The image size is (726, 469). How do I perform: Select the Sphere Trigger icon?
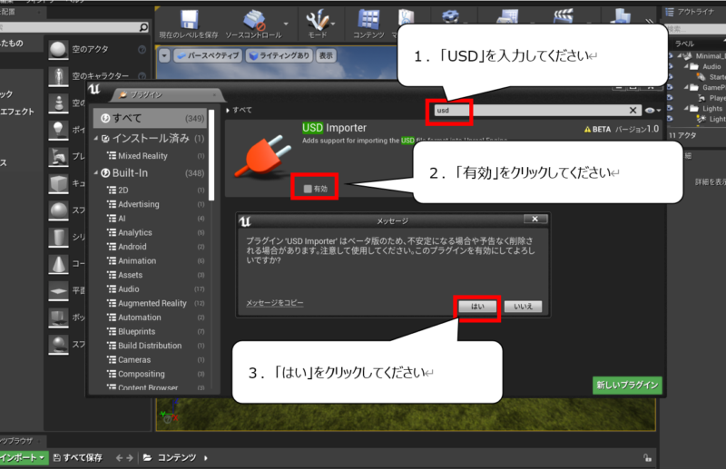58,345
